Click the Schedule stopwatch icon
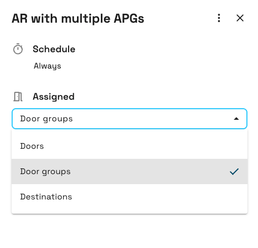 click(x=18, y=49)
